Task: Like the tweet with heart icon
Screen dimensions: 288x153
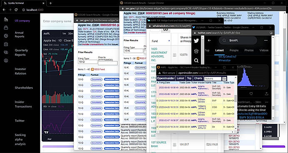Action: tap(251, 94)
